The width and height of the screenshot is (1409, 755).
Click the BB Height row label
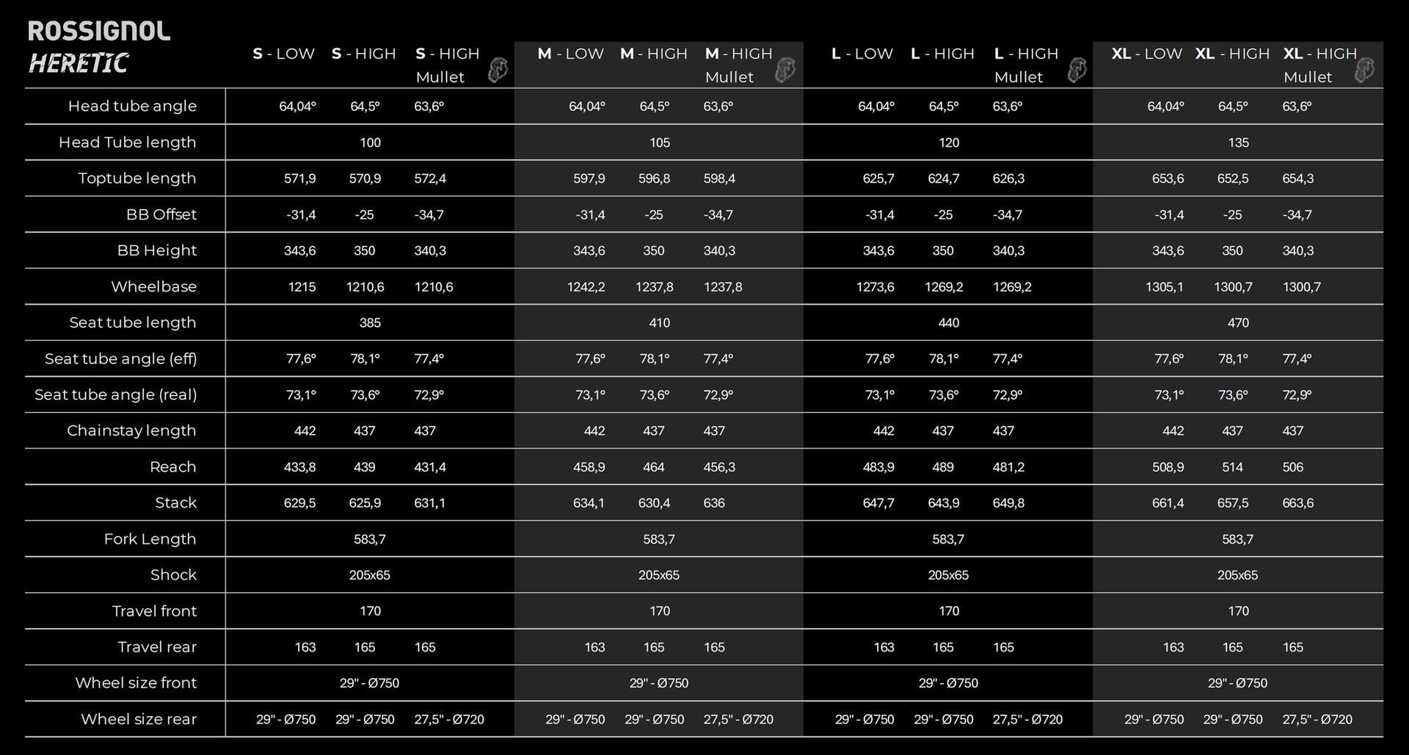click(x=157, y=250)
